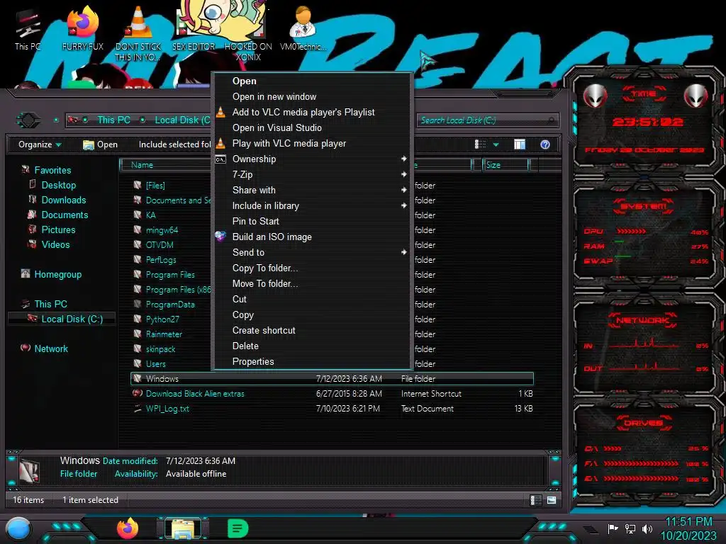Open the green notes app in taskbar
The image size is (726, 544).
click(x=238, y=528)
